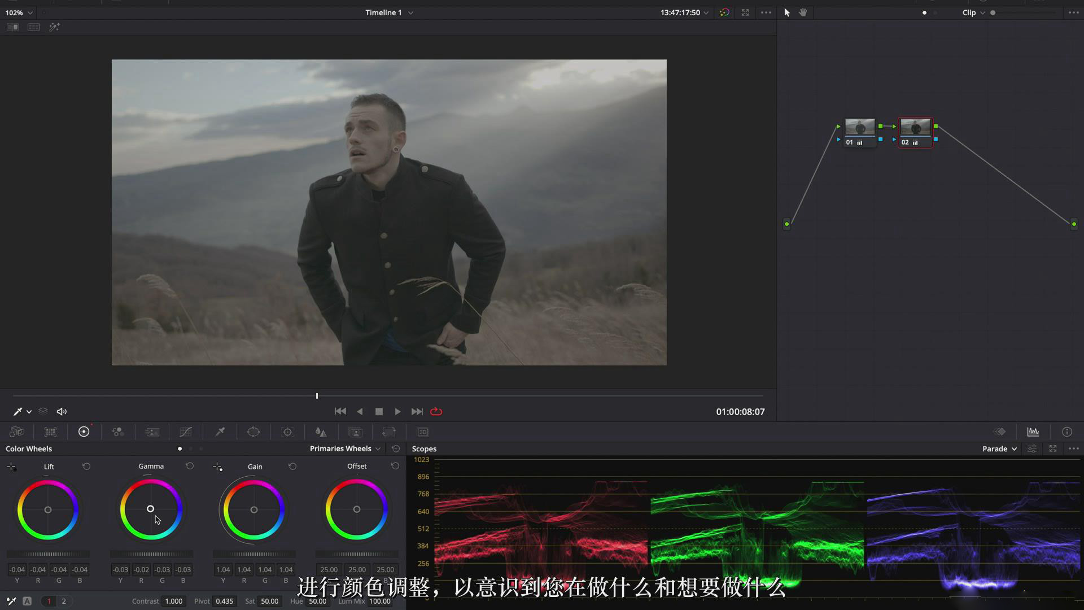
Task: Open the Curves palette
Action: tap(186, 432)
